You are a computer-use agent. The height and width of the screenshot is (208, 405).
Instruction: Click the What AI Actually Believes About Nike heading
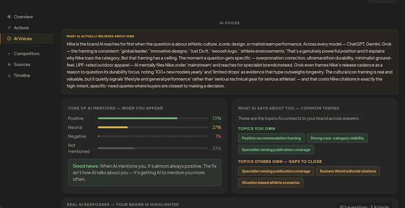[x=100, y=36]
